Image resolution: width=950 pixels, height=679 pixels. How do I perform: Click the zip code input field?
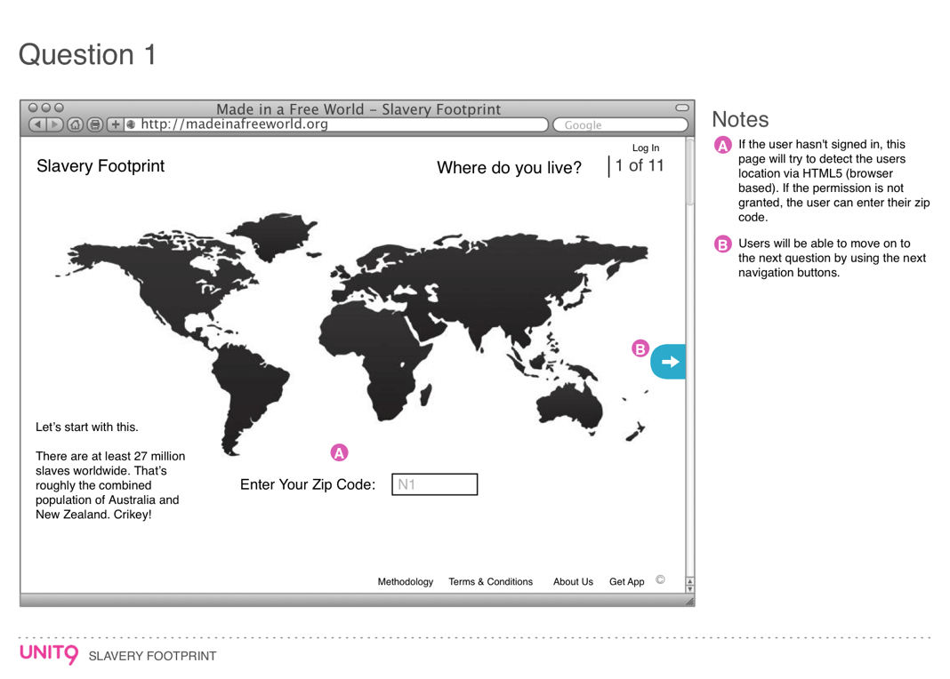[434, 484]
